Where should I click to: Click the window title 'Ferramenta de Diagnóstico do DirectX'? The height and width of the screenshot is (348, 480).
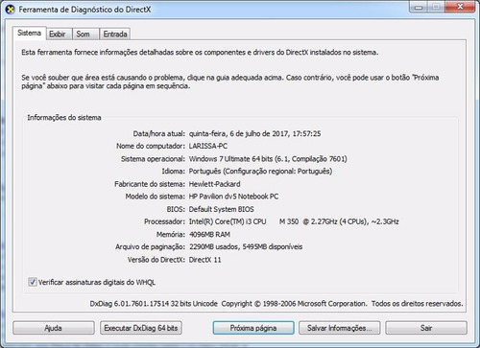pyautogui.click(x=84, y=10)
